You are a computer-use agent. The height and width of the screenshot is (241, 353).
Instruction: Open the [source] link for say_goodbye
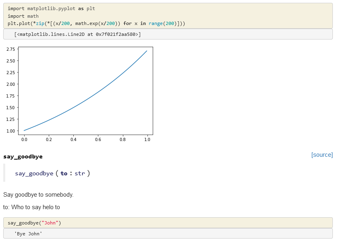[322, 155]
